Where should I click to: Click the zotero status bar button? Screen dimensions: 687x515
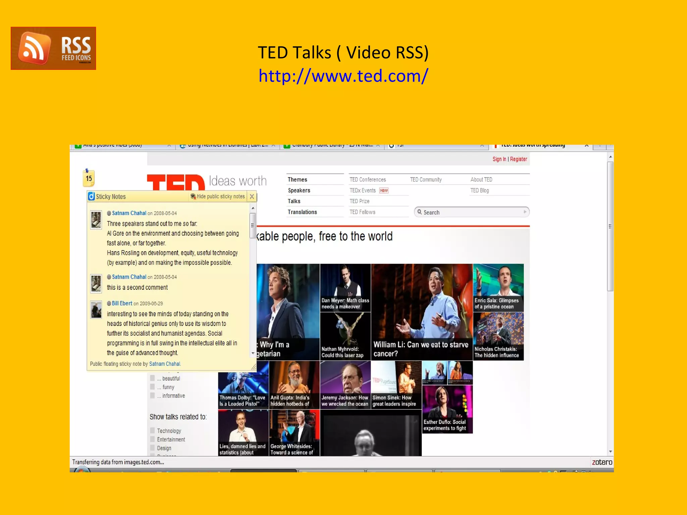coord(602,462)
